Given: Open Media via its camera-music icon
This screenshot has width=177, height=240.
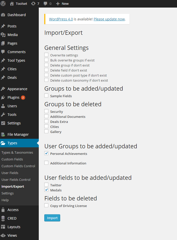Looking at the screenshot, I should (3, 35).
